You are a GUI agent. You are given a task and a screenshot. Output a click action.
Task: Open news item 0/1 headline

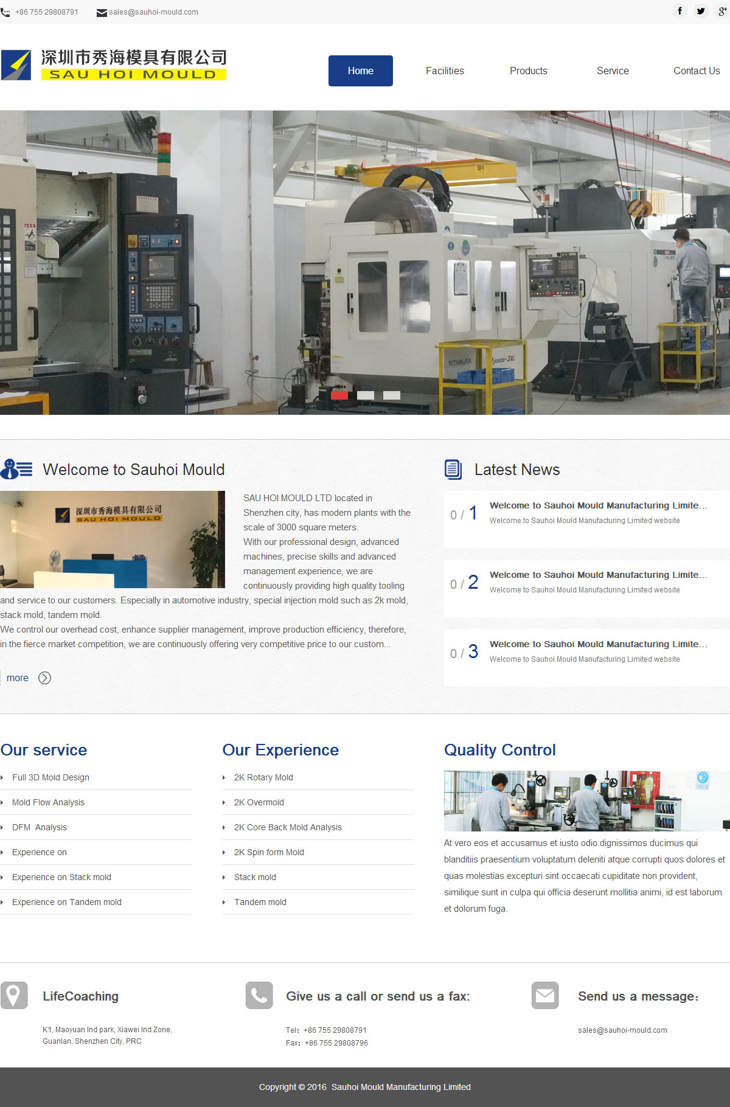[x=599, y=505]
